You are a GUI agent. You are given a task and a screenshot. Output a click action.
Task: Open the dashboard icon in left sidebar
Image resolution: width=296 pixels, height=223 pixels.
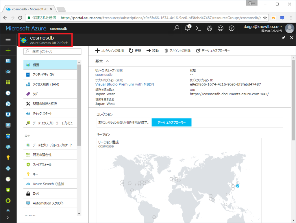pos(8,61)
